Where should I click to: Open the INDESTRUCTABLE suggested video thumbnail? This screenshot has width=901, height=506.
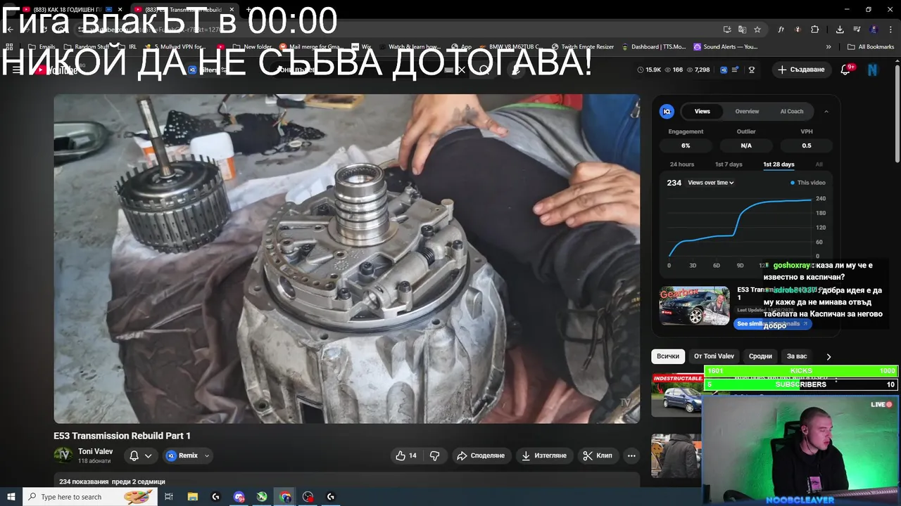[676, 394]
